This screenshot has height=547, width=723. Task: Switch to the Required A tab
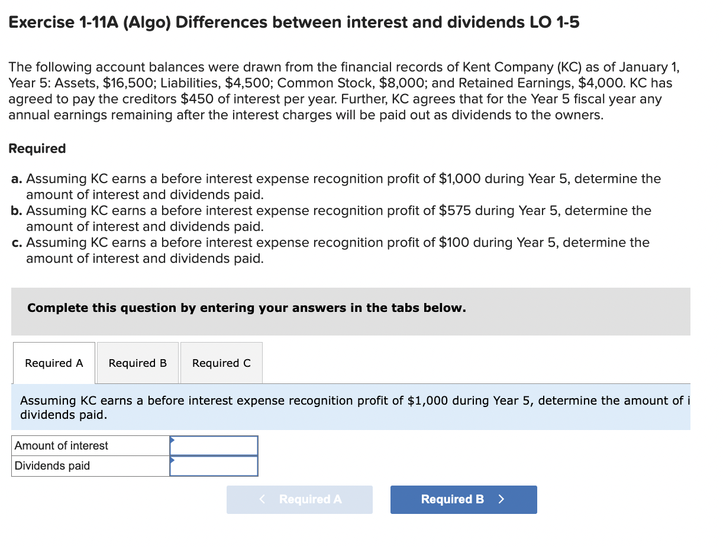pos(53,363)
